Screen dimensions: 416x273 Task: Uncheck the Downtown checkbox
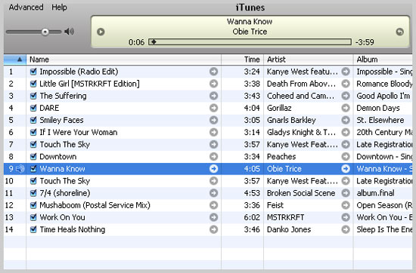[x=33, y=157]
